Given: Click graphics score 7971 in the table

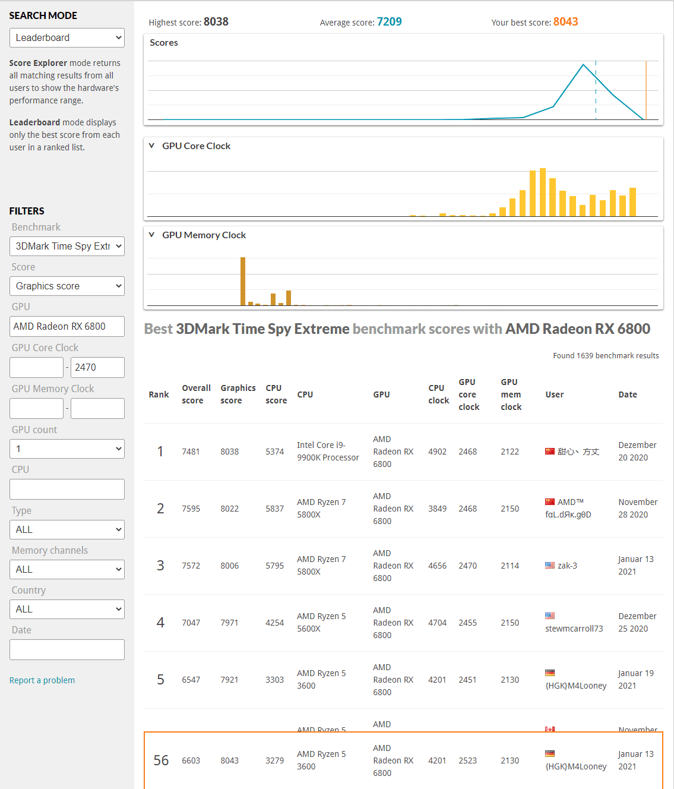Looking at the screenshot, I should tap(229, 623).
